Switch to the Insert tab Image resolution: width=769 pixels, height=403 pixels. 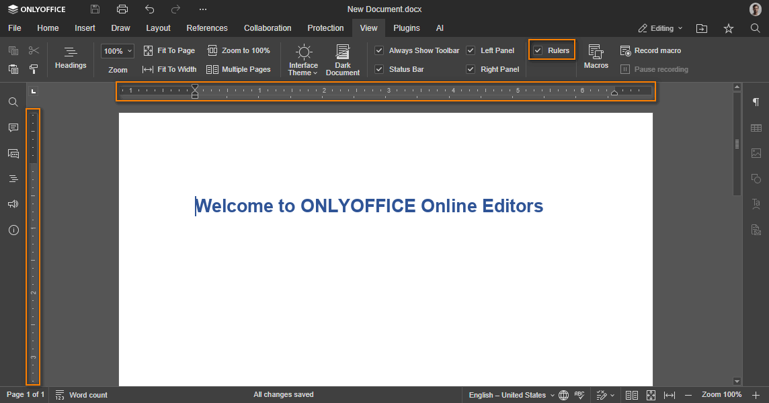pos(85,28)
